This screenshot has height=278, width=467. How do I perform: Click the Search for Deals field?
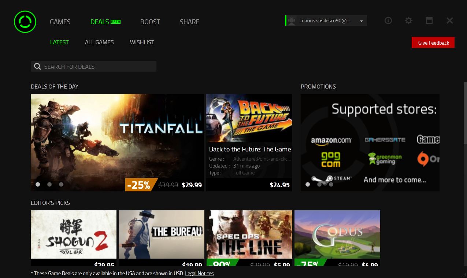pos(94,66)
